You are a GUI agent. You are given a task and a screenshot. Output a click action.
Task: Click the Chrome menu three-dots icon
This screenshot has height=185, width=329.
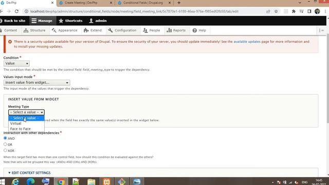coord(325,11)
